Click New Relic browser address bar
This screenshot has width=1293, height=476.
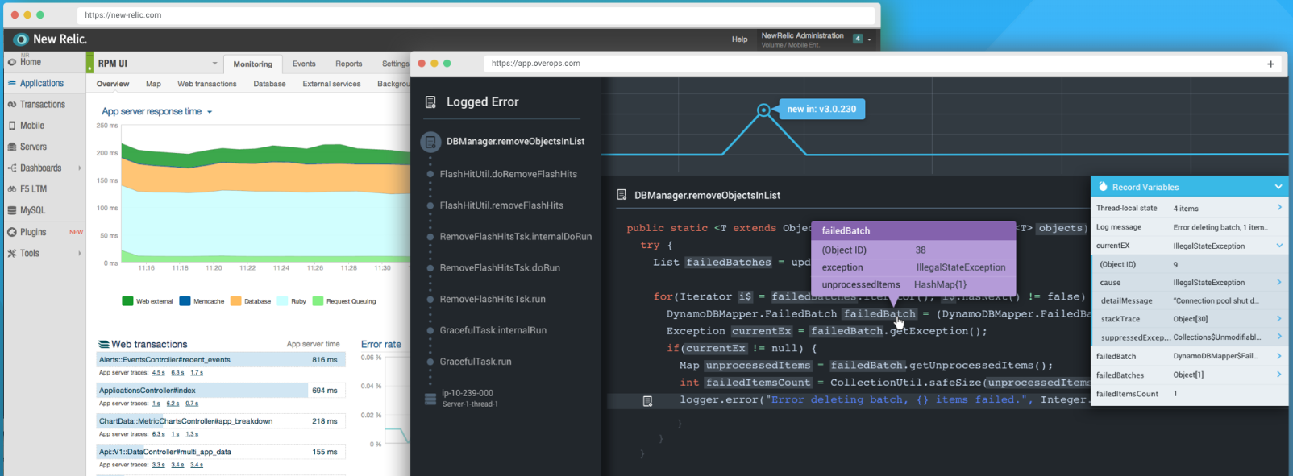point(476,15)
